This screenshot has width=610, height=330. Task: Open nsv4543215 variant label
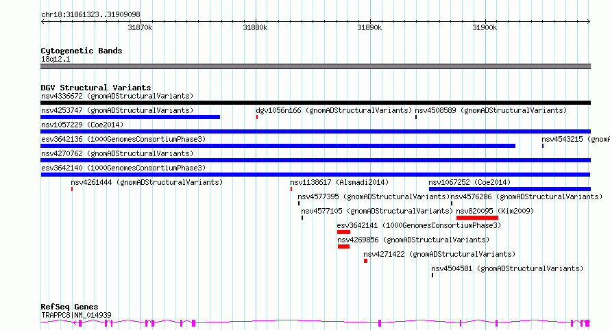point(576,139)
